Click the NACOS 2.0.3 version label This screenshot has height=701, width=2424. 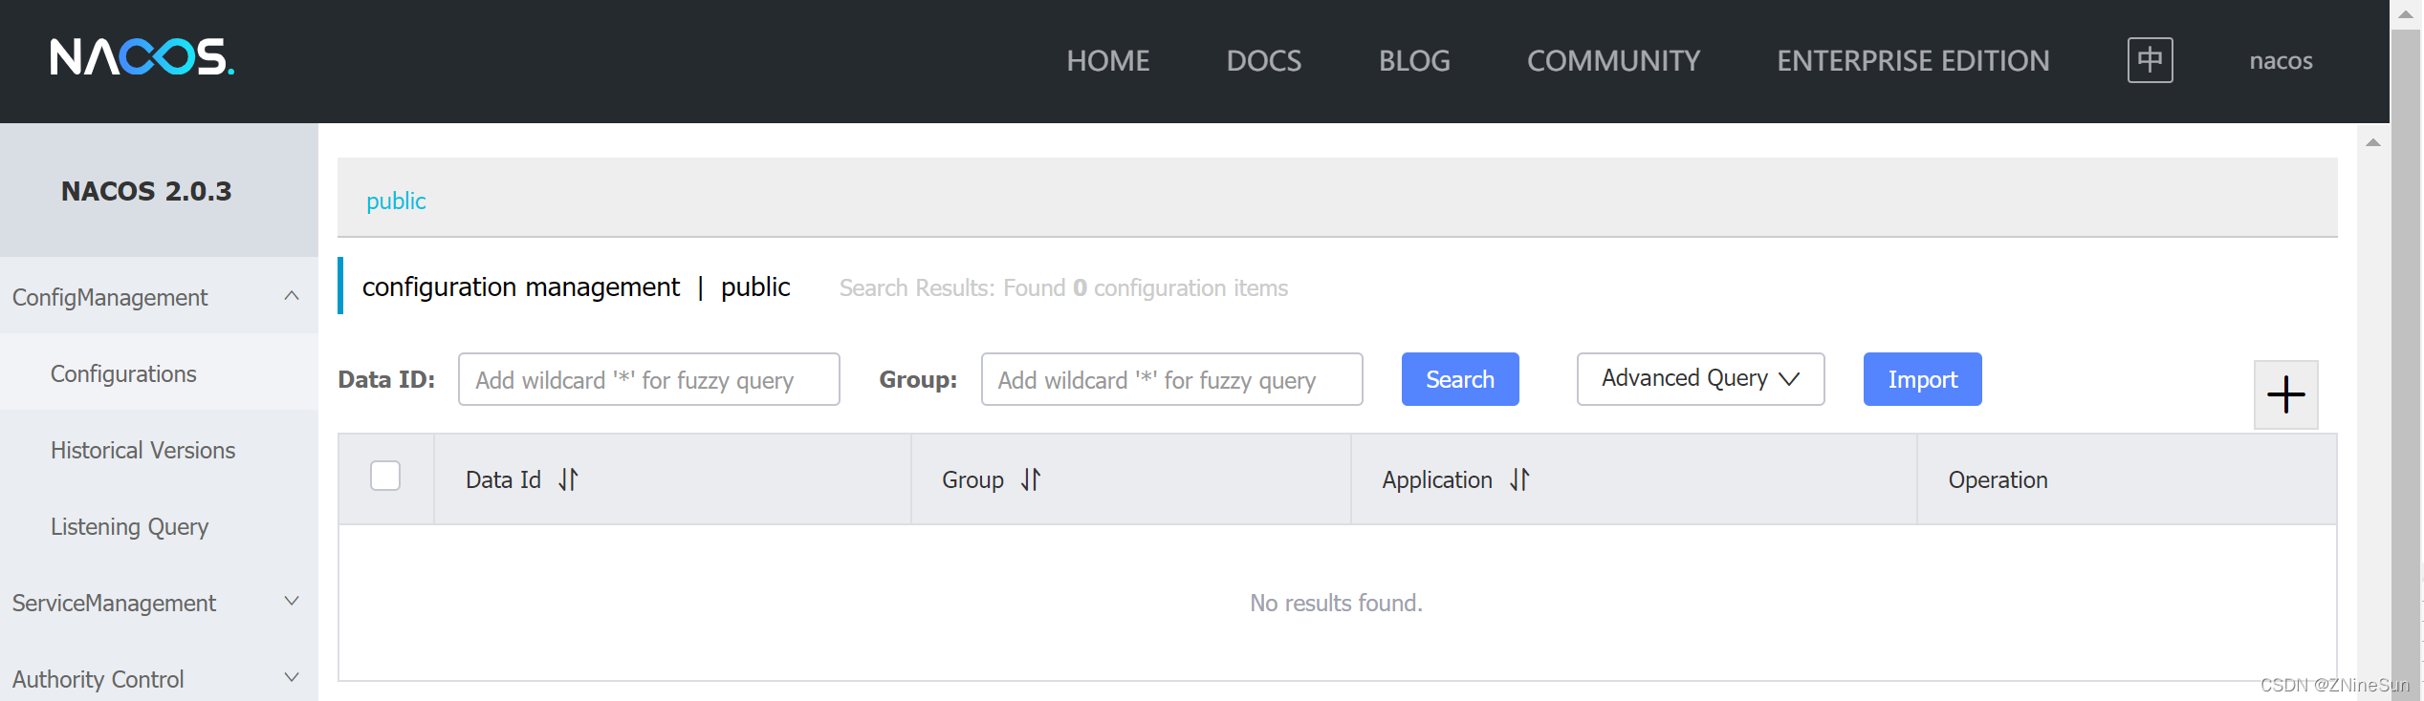click(146, 191)
